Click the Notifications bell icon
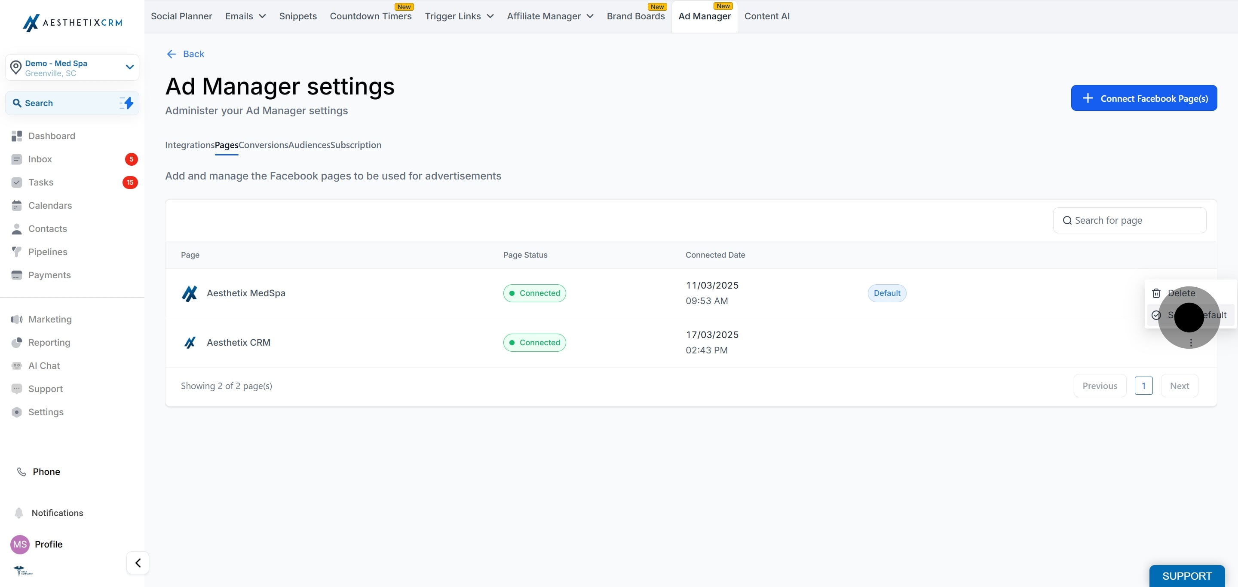1238x587 pixels. point(19,513)
